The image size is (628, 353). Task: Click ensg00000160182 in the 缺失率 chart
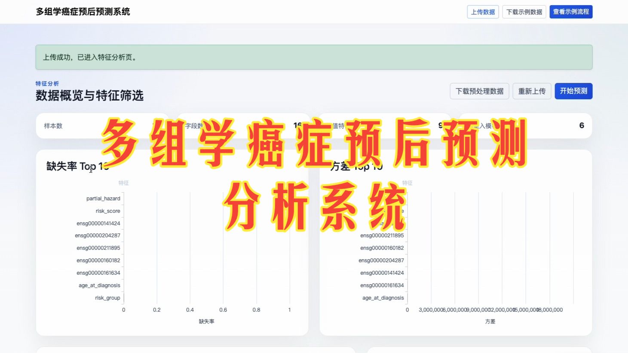point(98,261)
